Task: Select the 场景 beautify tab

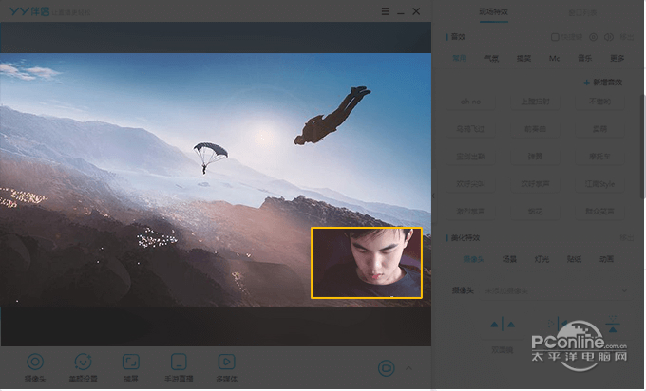Action: (x=509, y=259)
